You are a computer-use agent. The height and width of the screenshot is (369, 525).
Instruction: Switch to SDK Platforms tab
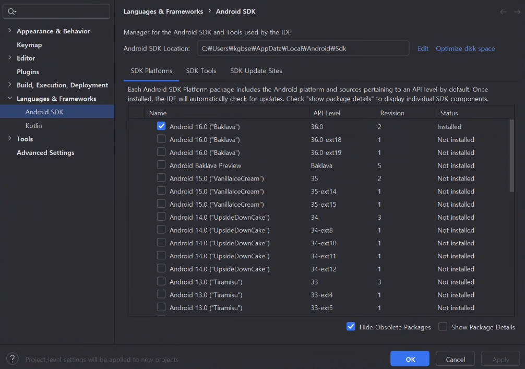[151, 70]
